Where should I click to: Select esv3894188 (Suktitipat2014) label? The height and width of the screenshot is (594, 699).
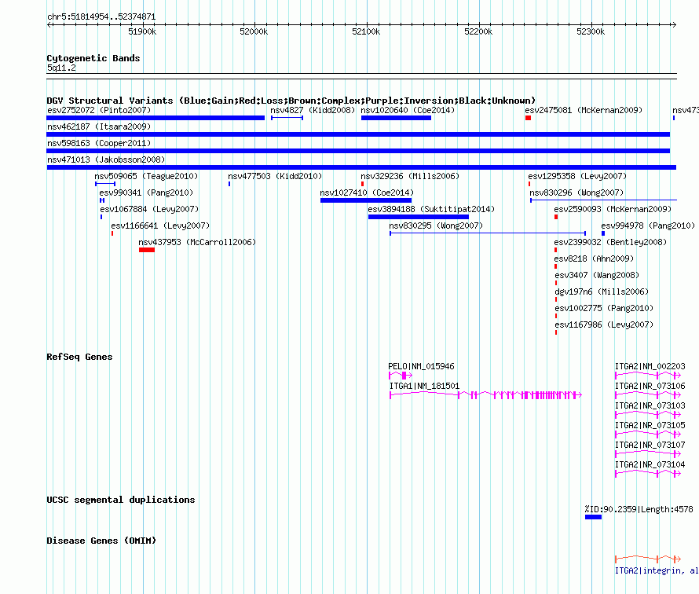pos(431,209)
